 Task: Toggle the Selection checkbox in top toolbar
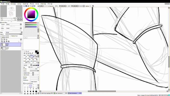[49, 6]
